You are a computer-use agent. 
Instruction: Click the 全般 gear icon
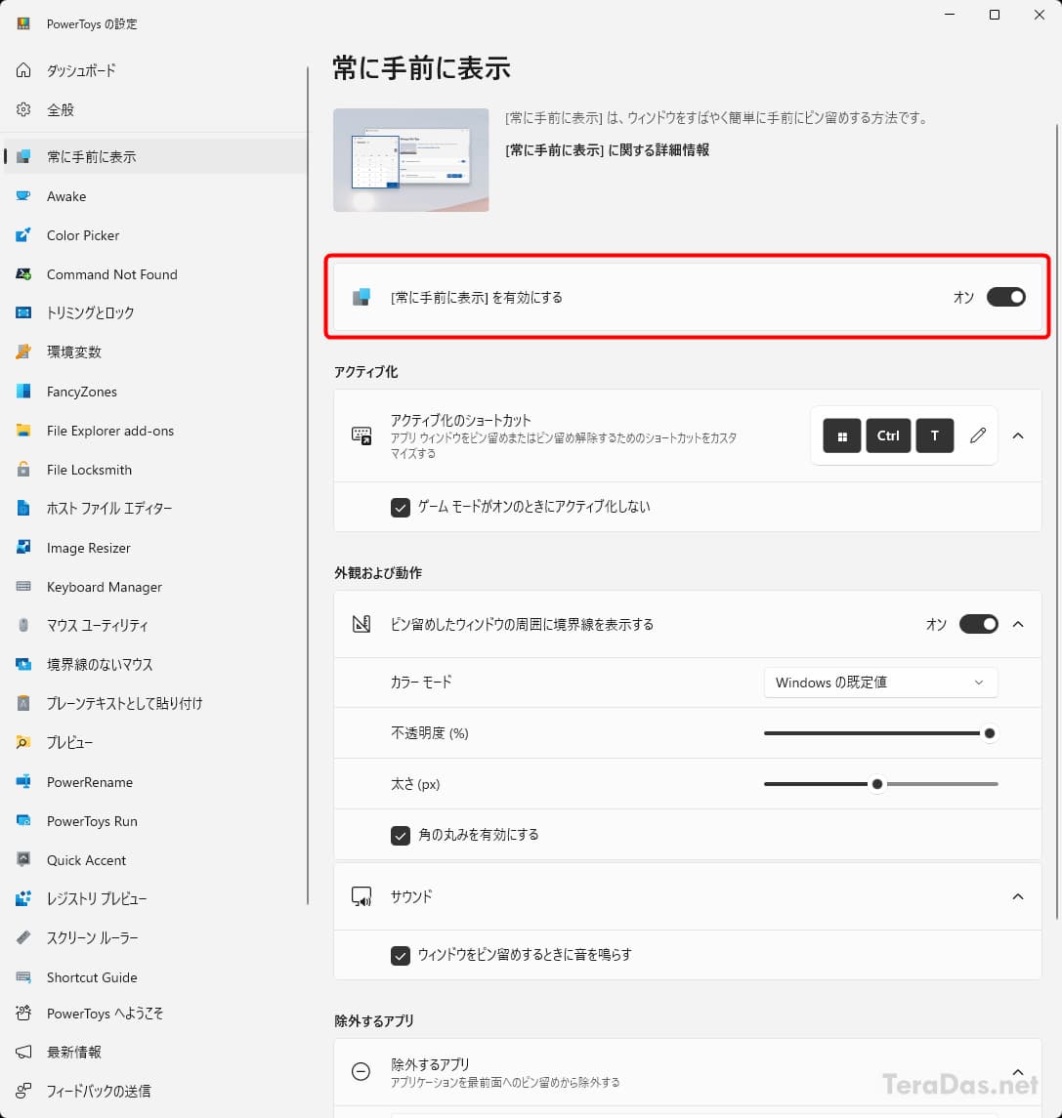23,109
